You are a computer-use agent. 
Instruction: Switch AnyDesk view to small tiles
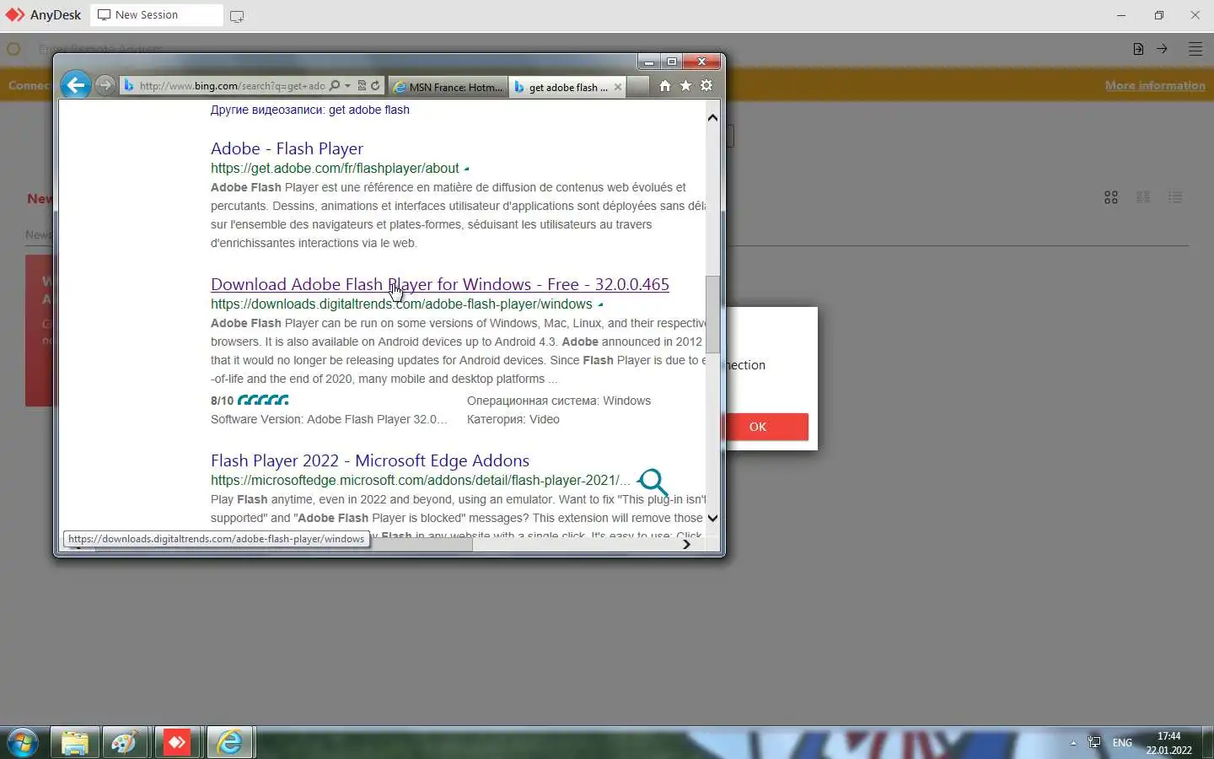tap(1143, 197)
